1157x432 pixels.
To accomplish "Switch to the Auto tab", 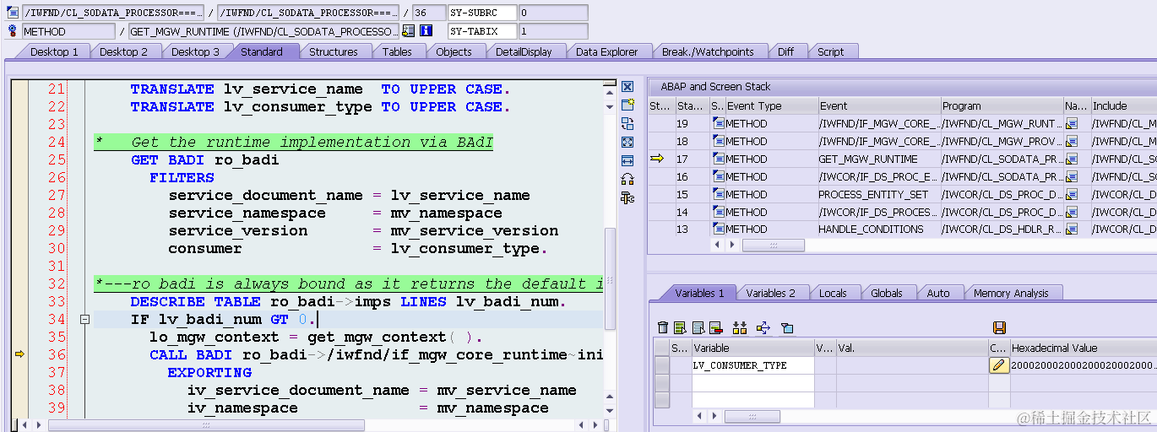I will pyautogui.click(x=938, y=293).
